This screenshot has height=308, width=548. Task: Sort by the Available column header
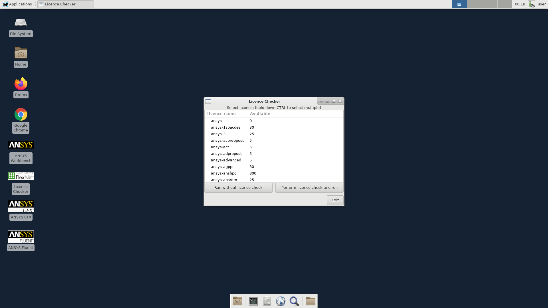(260, 114)
